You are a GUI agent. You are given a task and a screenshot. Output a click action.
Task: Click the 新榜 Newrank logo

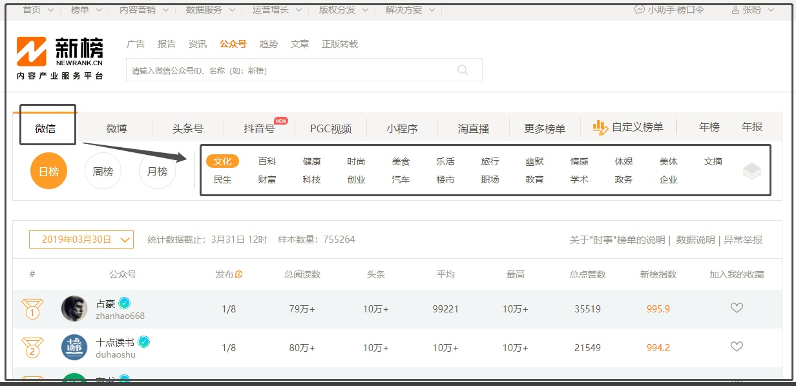pos(59,58)
